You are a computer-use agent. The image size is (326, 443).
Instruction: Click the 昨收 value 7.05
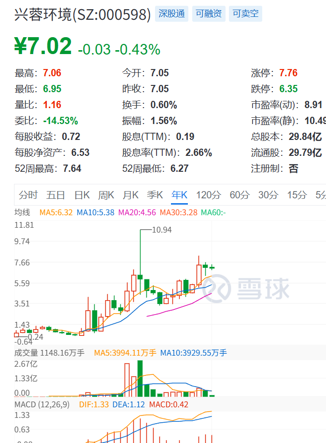pyautogui.click(x=159, y=89)
